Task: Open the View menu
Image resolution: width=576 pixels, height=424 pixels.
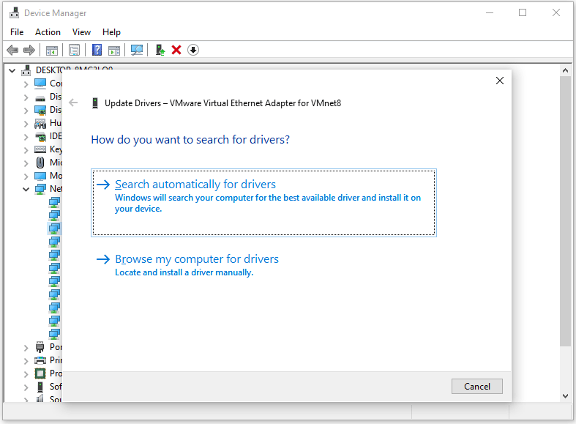Action: [x=81, y=32]
